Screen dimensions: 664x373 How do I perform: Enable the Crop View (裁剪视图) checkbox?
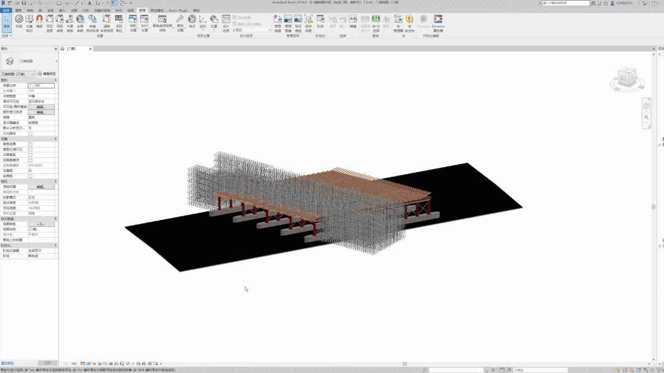coord(30,144)
